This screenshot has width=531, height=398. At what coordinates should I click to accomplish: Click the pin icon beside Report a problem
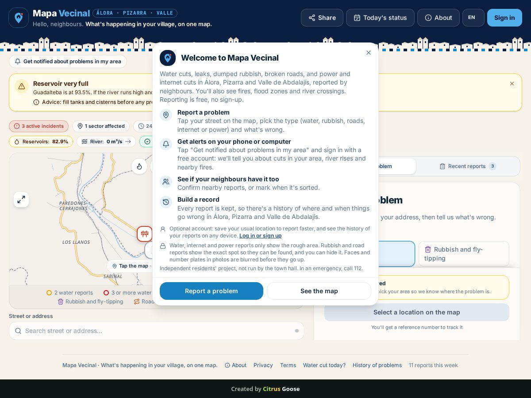click(166, 115)
